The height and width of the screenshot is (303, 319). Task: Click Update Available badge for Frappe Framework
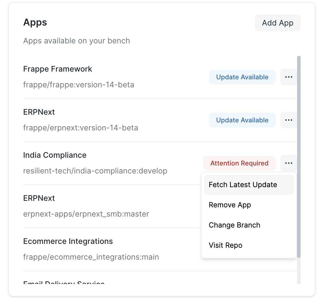(x=242, y=77)
